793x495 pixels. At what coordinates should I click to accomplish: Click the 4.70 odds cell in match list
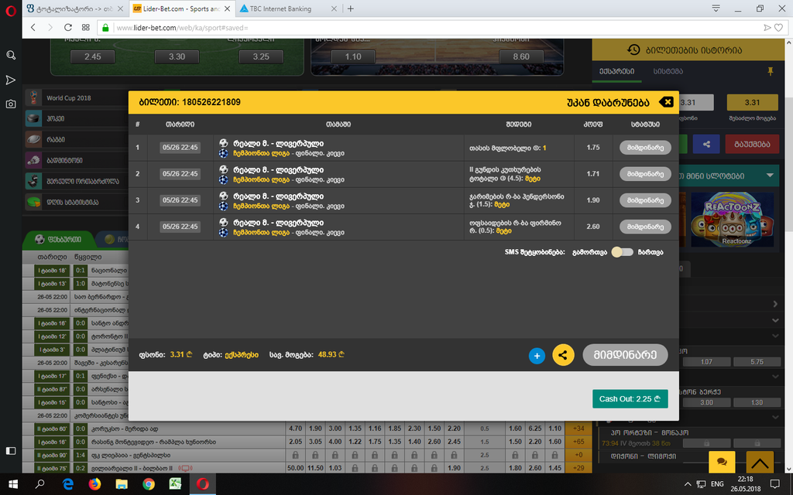click(x=295, y=428)
